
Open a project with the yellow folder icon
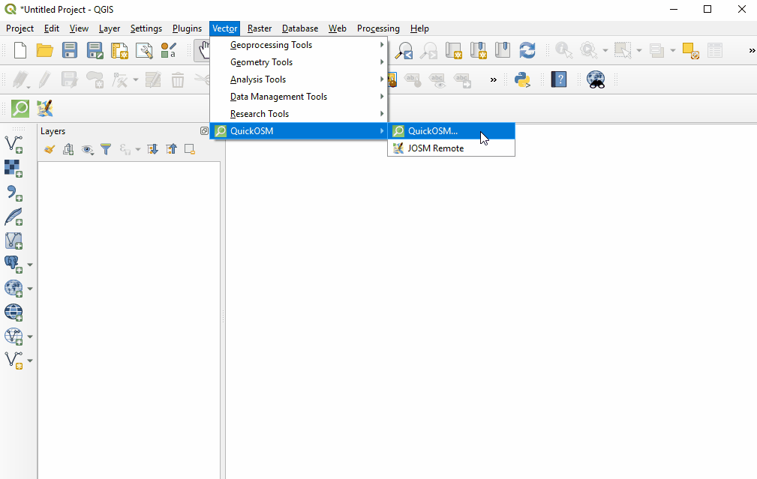(45, 50)
